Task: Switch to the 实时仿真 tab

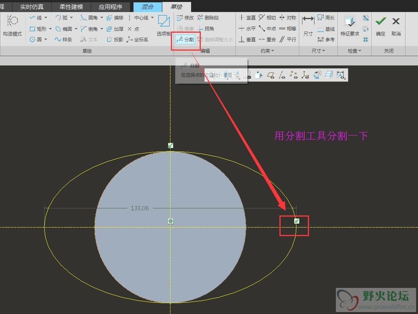Action: (32, 7)
